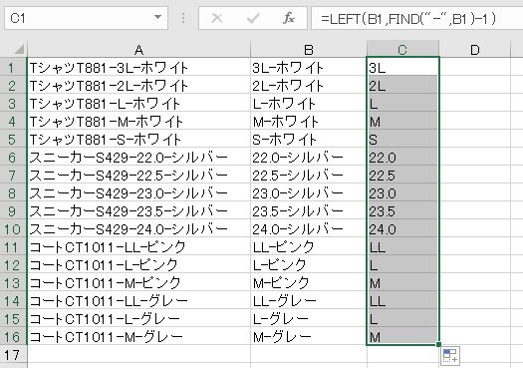This screenshot has height=368, width=523.
Task: Click cell A16 'コートCT1011-M-グレー'
Action: click(x=138, y=337)
